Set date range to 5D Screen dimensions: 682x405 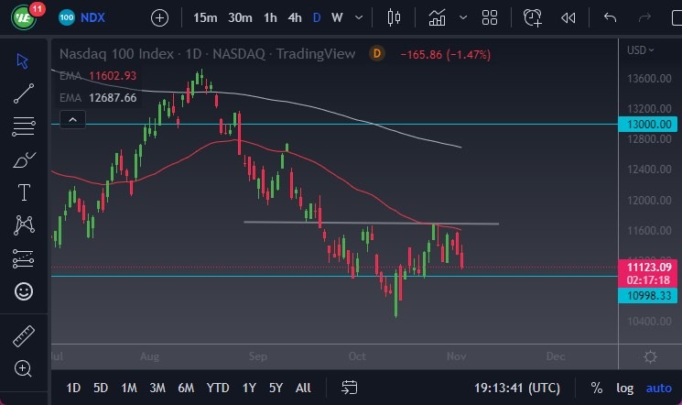(x=101, y=388)
